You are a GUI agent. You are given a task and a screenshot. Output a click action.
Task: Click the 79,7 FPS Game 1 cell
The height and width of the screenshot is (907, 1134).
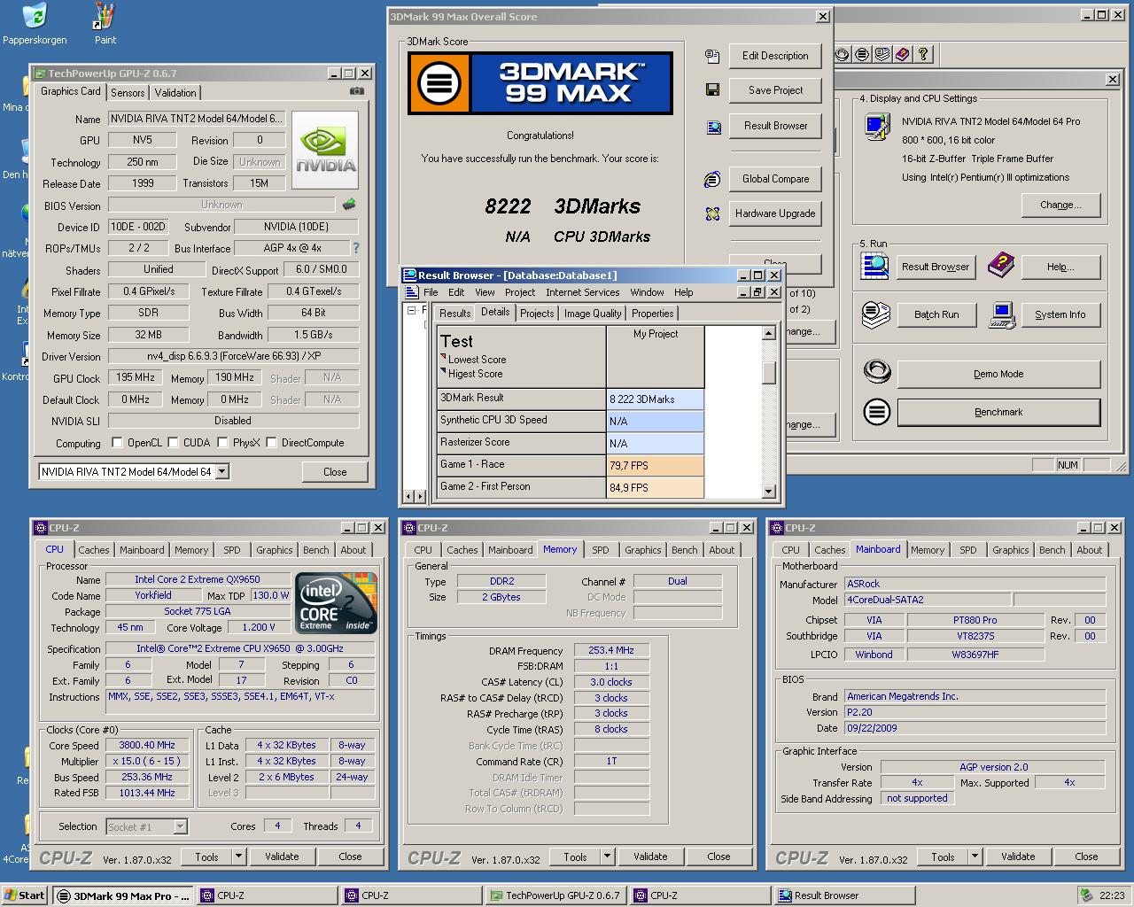click(x=655, y=465)
